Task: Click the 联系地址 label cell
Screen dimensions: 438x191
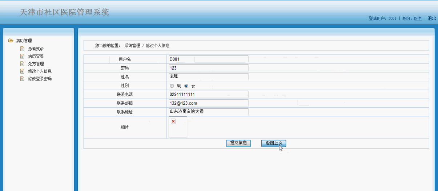Action: tap(125, 112)
